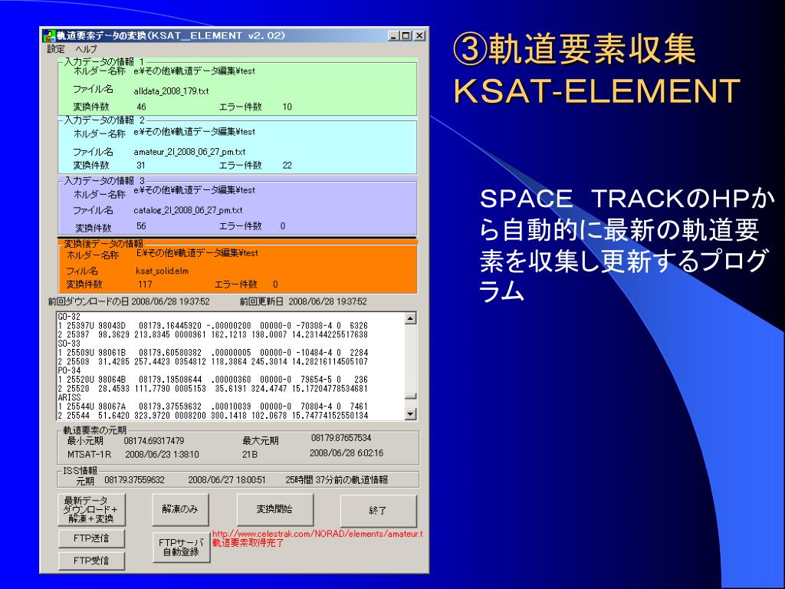Click ISS epoch value 08179.37559632

click(134, 480)
